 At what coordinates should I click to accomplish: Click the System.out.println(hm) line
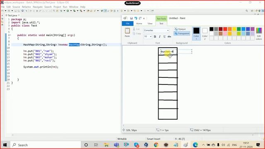(x=41, y=67)
